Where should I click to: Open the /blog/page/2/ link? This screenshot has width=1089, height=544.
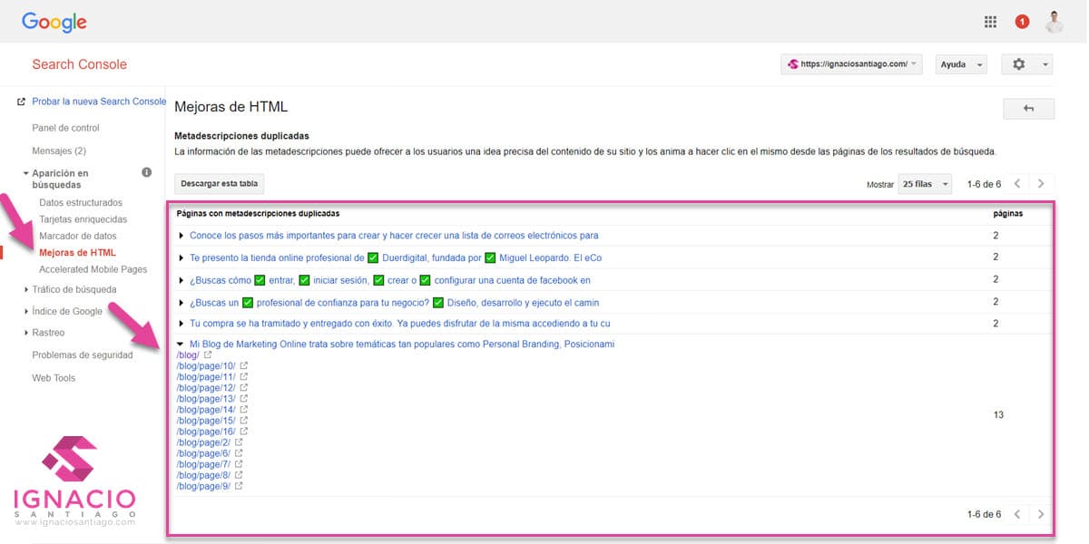point(203,442)
